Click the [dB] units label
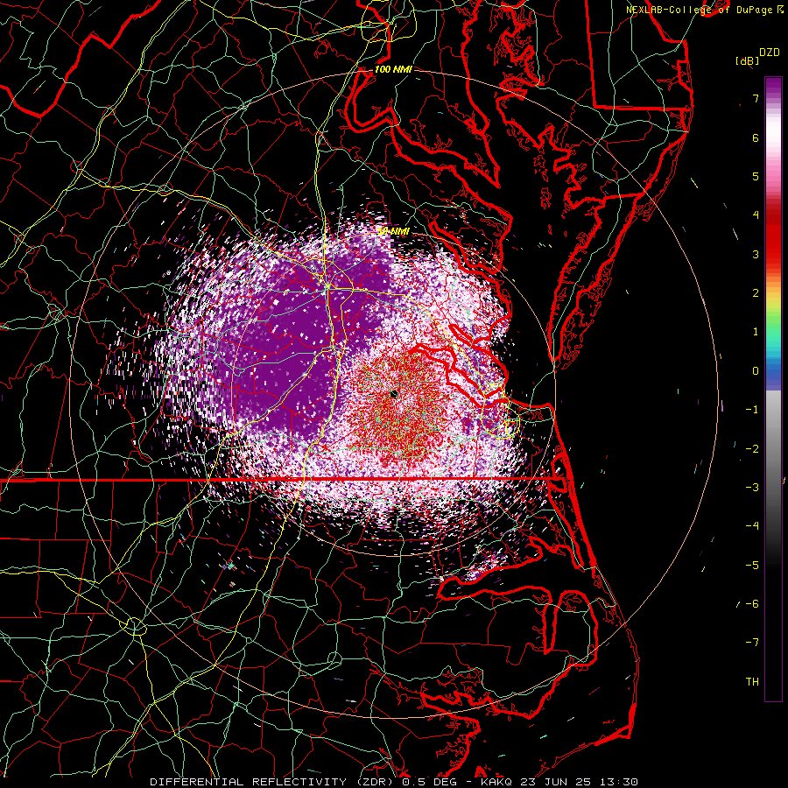The width and height of the screenshot is (788, 788). click(x=747, y=60)
